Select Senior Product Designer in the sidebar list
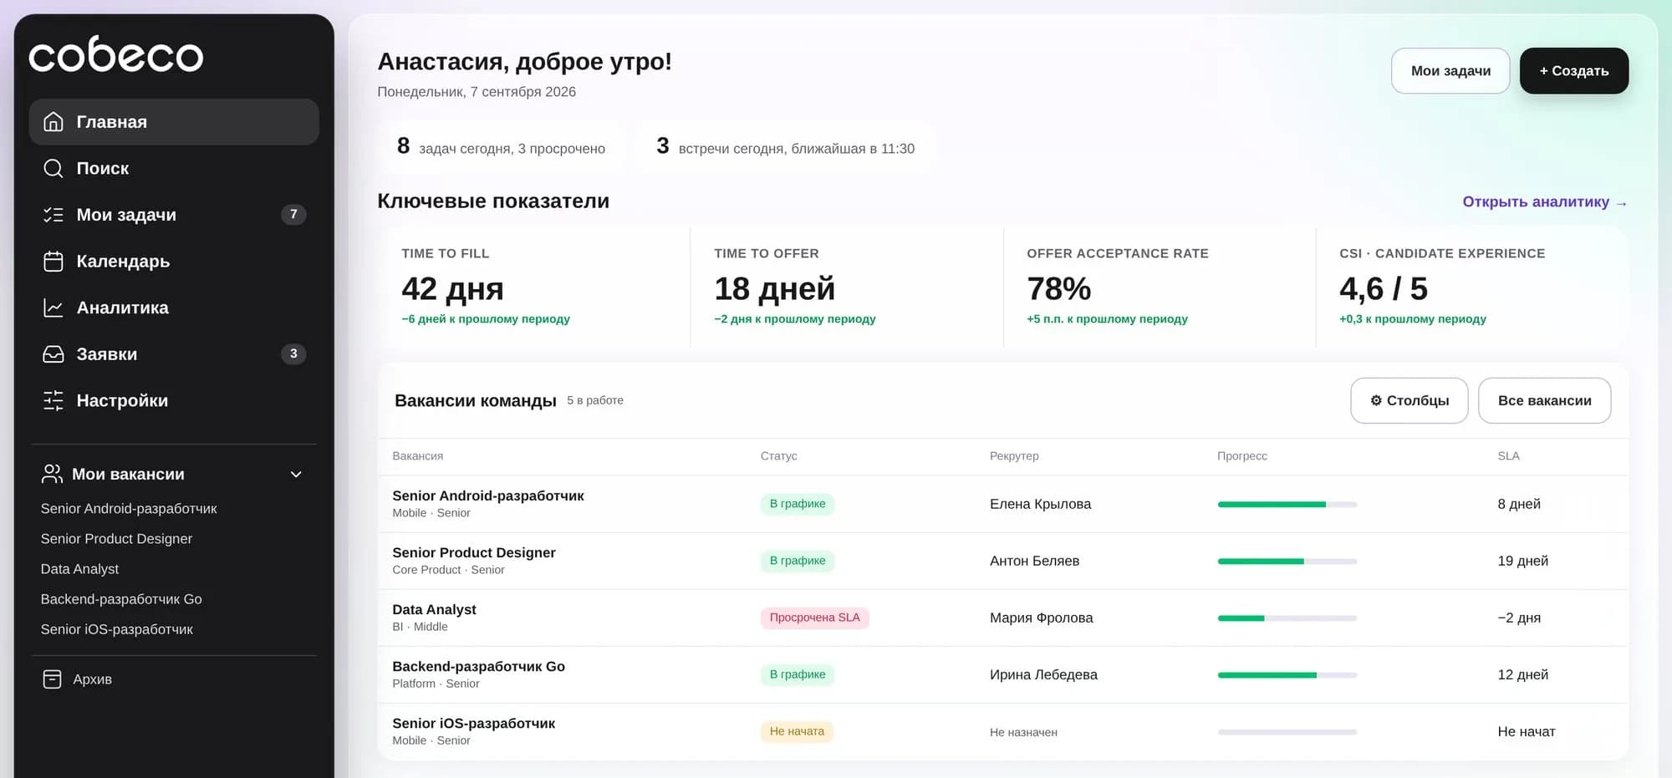The image size is (1672, 778). tap(116, 539)
